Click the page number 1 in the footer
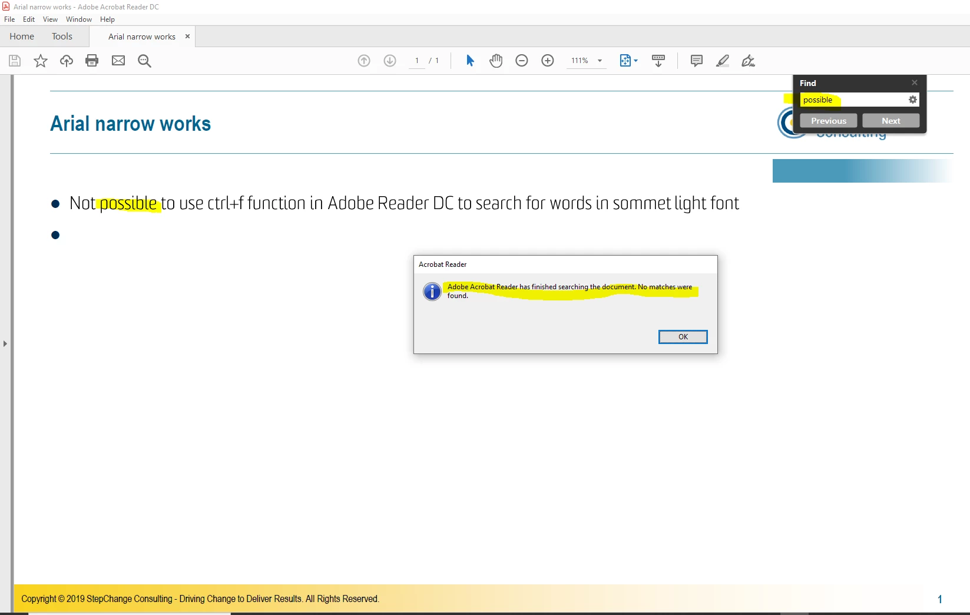 (940, 599)
